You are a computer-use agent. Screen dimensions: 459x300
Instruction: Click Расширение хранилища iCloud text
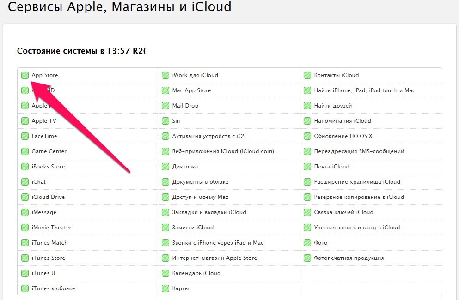pos(357,181)
